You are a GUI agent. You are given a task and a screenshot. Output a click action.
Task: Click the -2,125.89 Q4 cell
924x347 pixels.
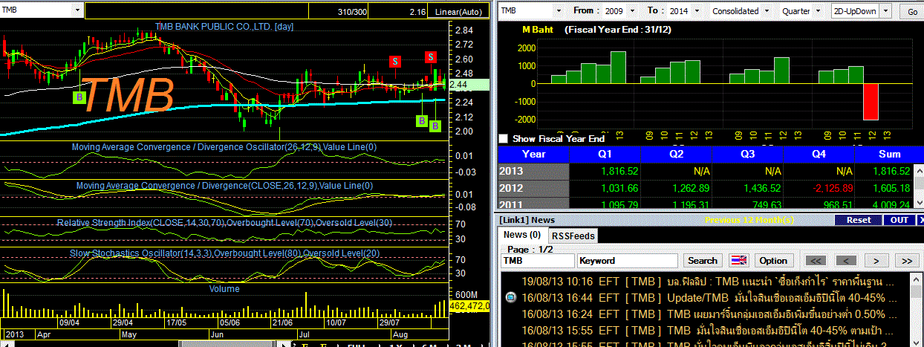coord(819,187)
